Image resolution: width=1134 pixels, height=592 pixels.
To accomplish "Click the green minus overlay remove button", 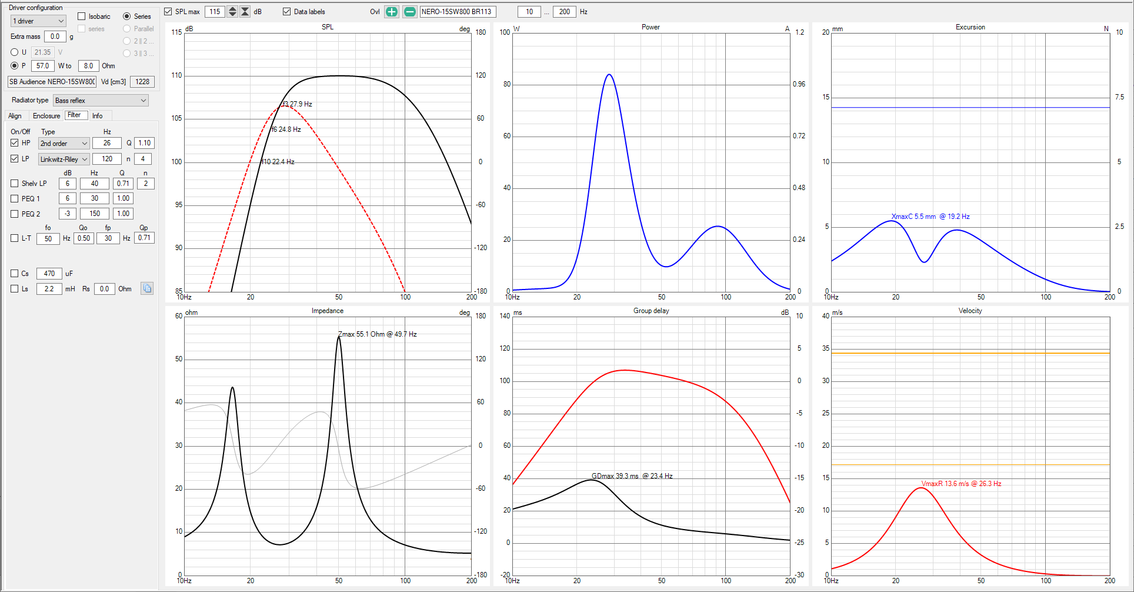I will pos(410,12).
